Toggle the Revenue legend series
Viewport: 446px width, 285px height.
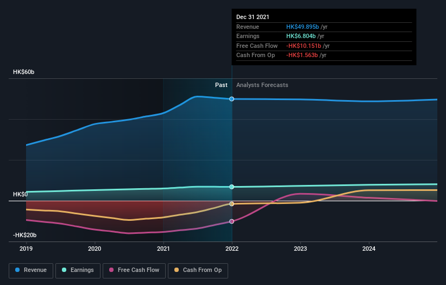pos(31,270)
